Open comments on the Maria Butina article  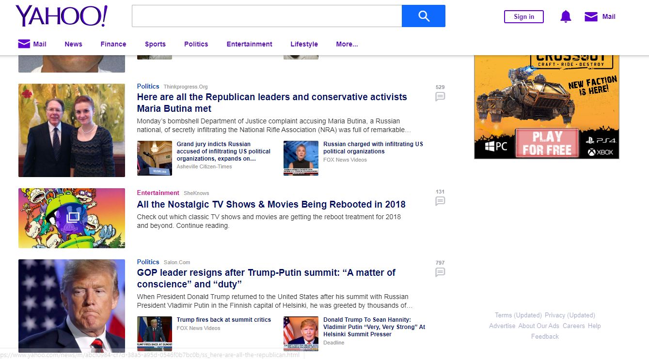[440, 96]
